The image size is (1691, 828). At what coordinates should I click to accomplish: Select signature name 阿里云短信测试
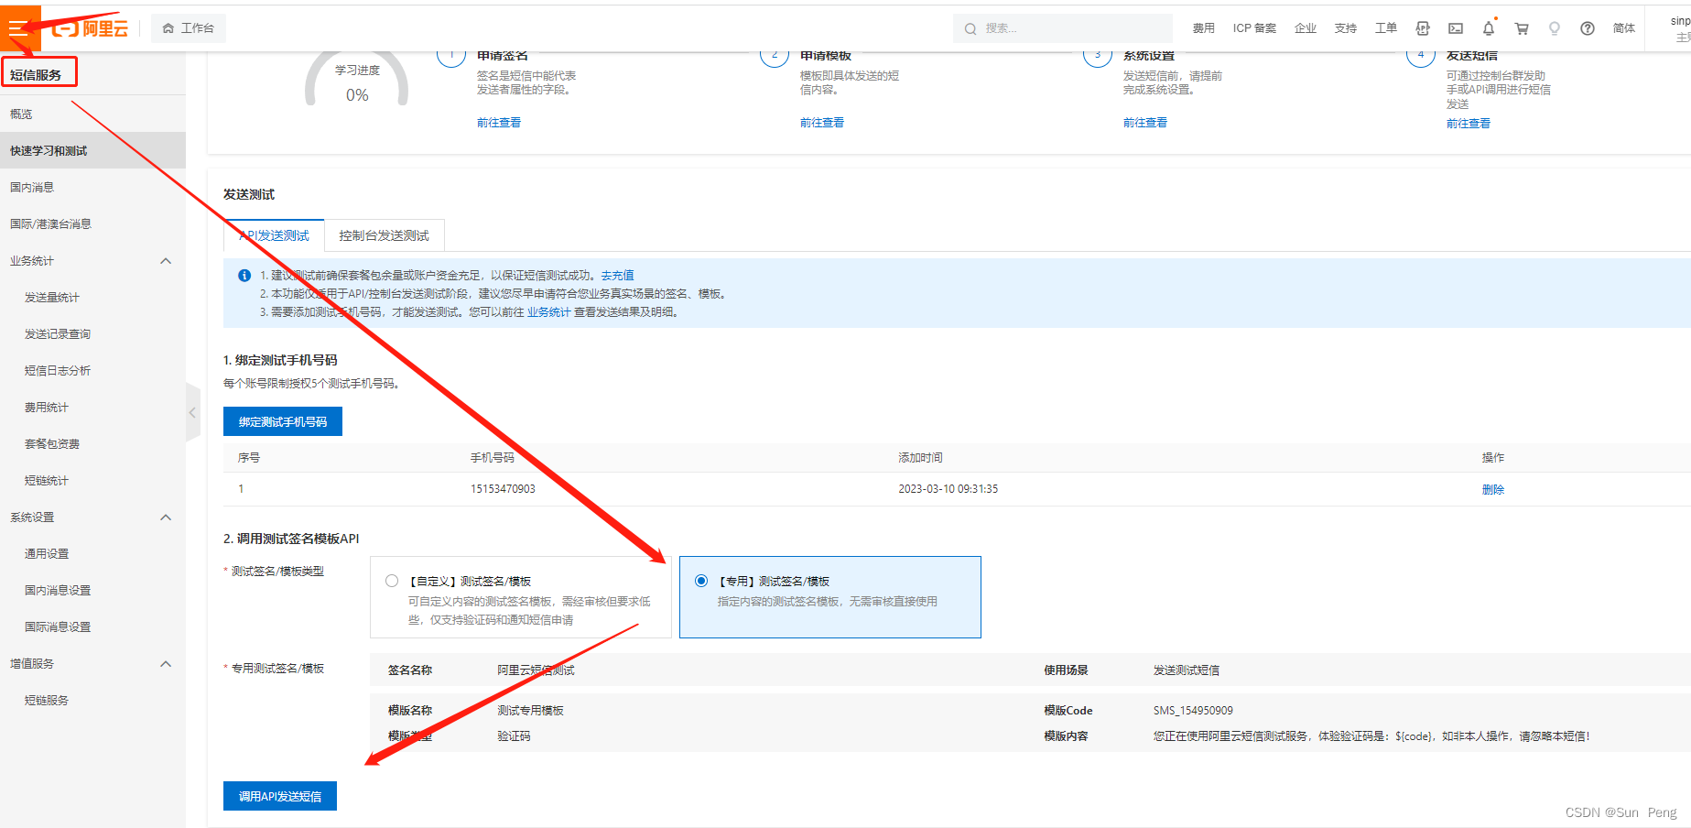536,670
